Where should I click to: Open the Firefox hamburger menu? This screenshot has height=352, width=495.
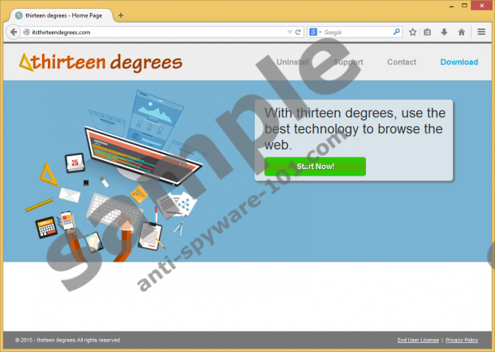point(481,33)
